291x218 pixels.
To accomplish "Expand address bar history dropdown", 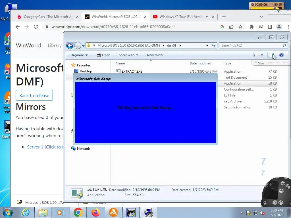I will click(x=207, y=46).
